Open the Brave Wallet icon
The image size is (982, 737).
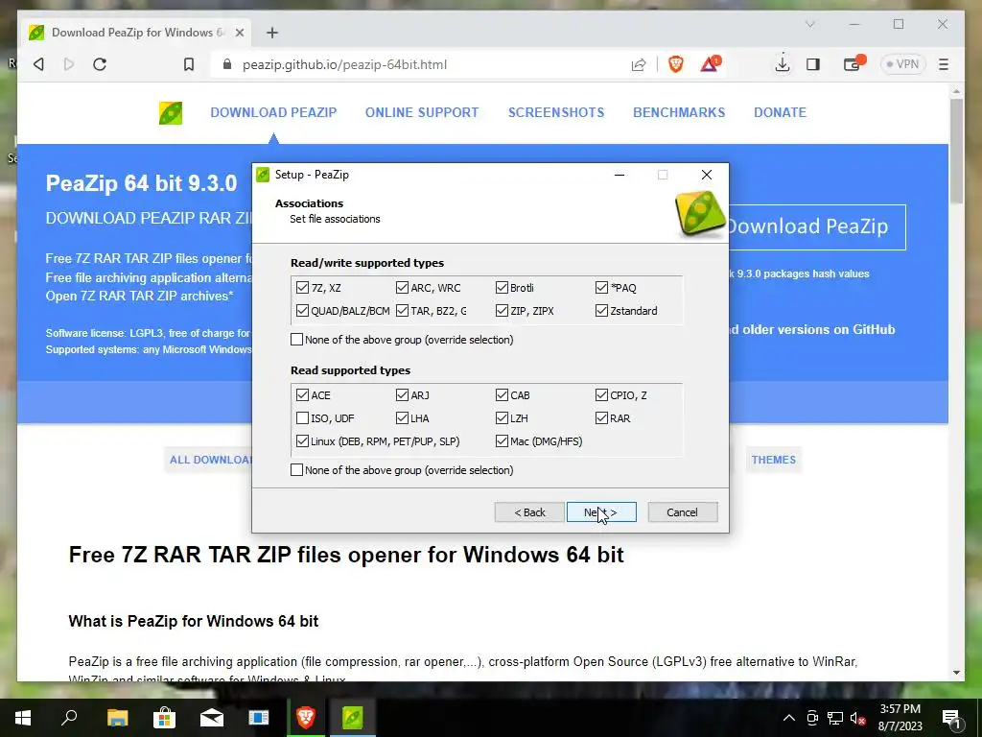tap(853, 64)
